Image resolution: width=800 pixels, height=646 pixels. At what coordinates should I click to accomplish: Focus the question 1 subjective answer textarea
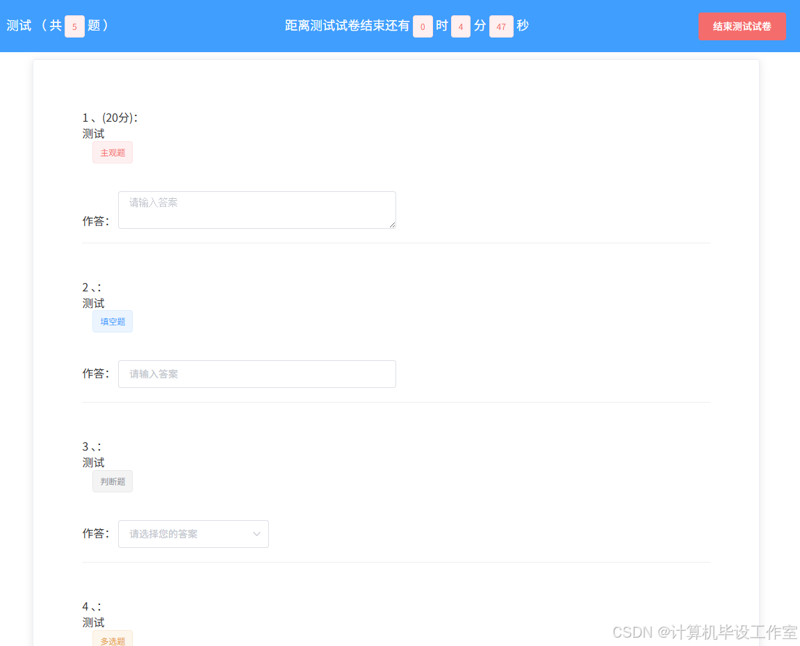coord(257,210)
